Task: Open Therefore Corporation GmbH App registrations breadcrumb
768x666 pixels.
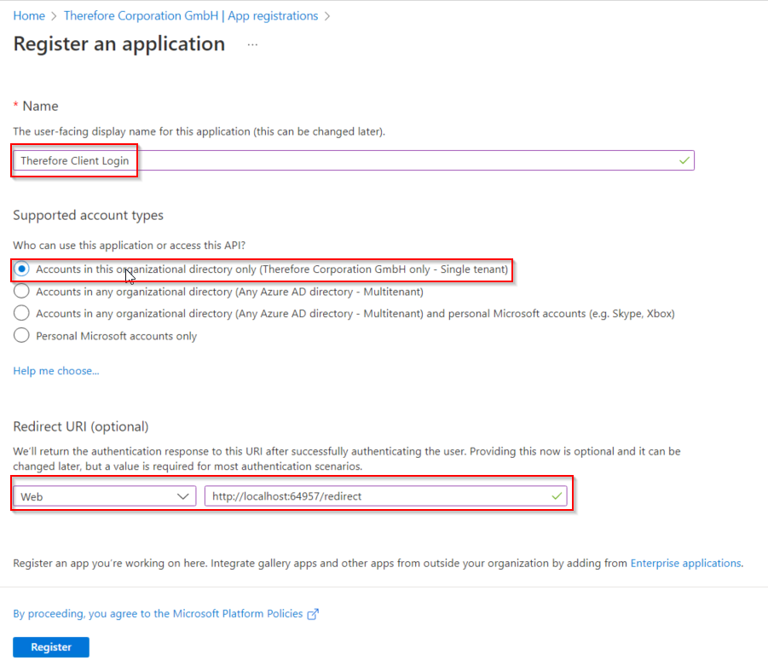Action: coord(191,15)
